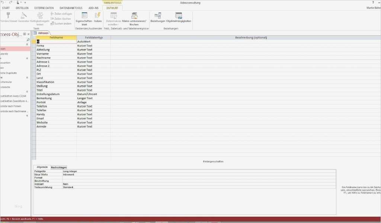Select the ADD-INS ribbon tab

point(93,8)
